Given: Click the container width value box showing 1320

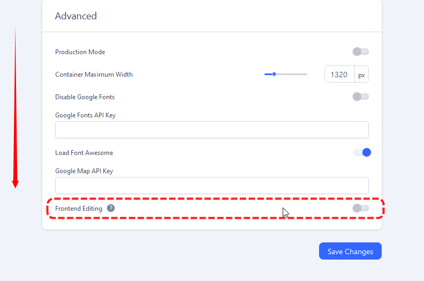Looking at the screenshot, I should pos(339,75).
